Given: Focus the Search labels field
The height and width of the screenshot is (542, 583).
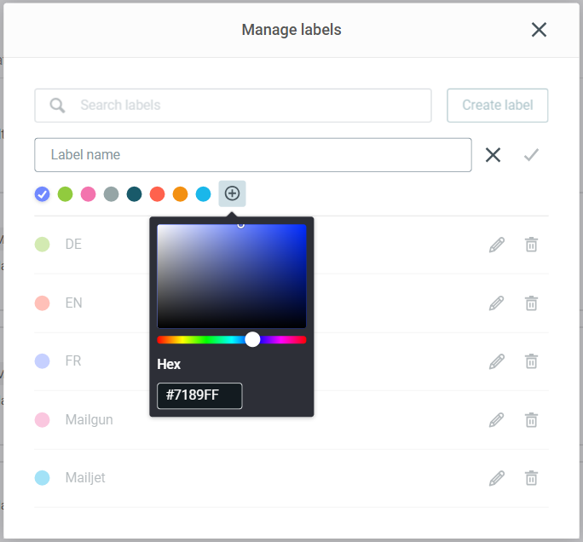Looking at the screenshot, I should pos(233,106).
